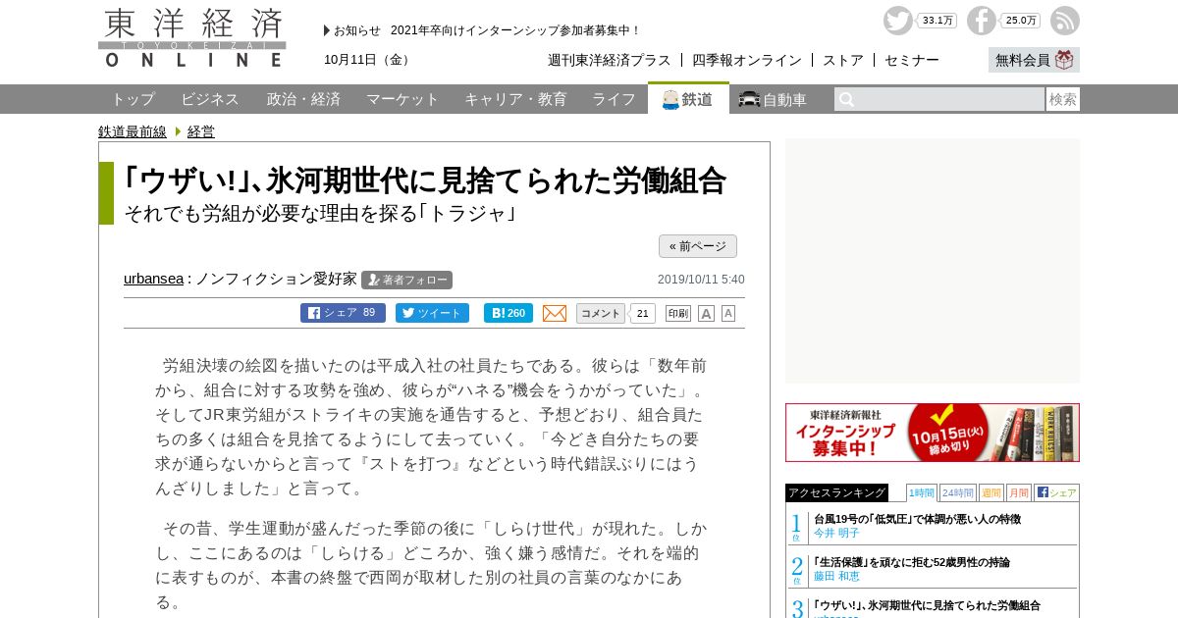
Task: Open the RSS feed icon
Action: click(1065, 21)
